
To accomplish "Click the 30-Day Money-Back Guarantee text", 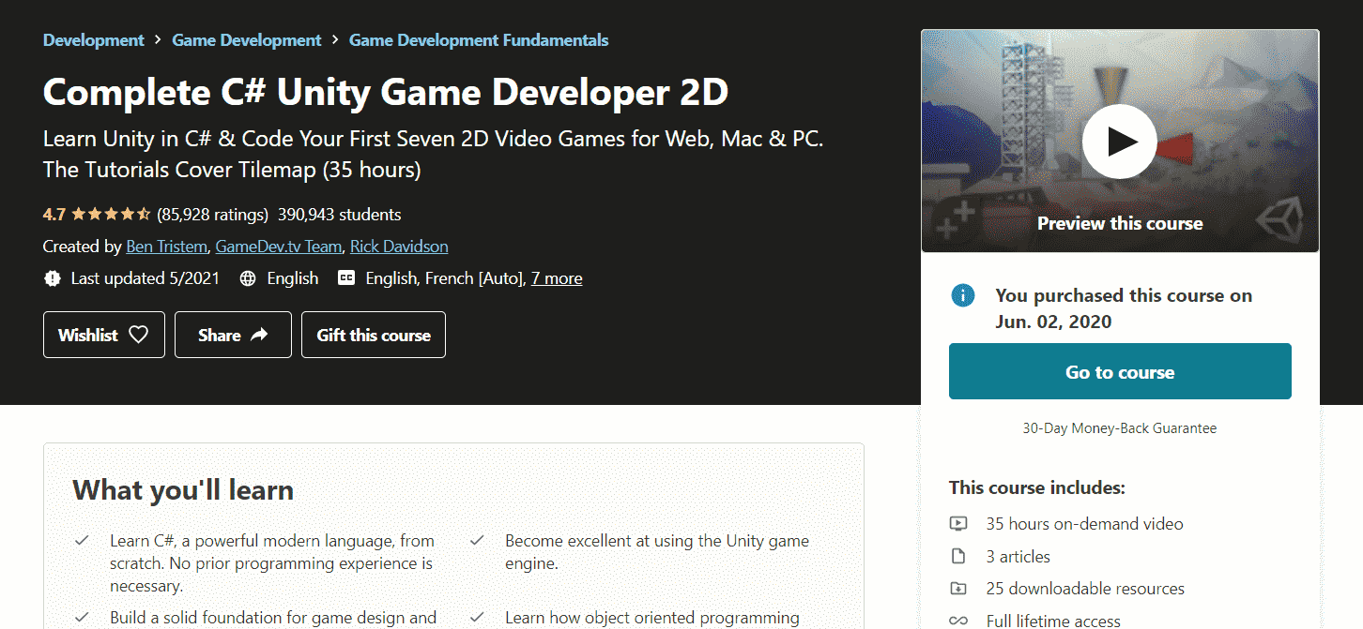I will pos(1120,428).
